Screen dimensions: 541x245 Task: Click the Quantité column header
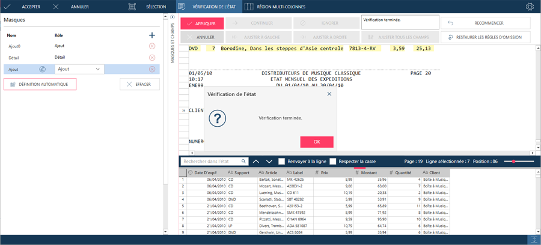tap(405, 172)
